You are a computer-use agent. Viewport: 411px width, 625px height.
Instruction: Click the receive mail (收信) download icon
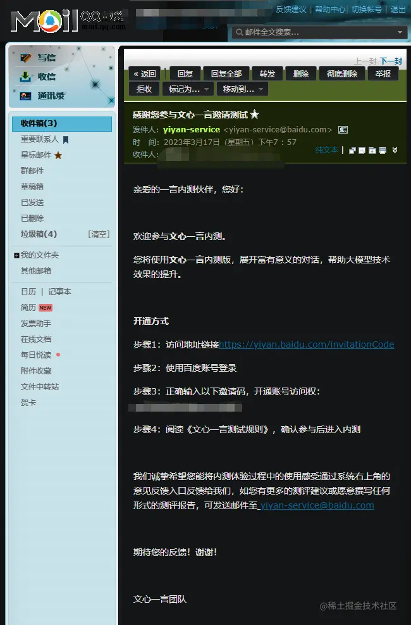point(25,77)
